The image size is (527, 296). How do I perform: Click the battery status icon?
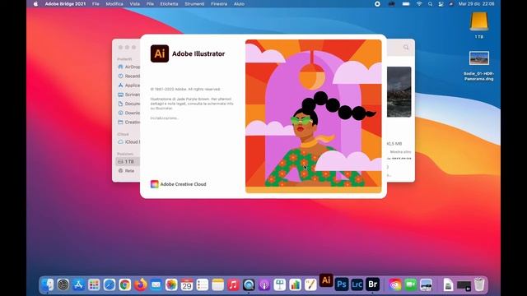[x=406, y=4]
